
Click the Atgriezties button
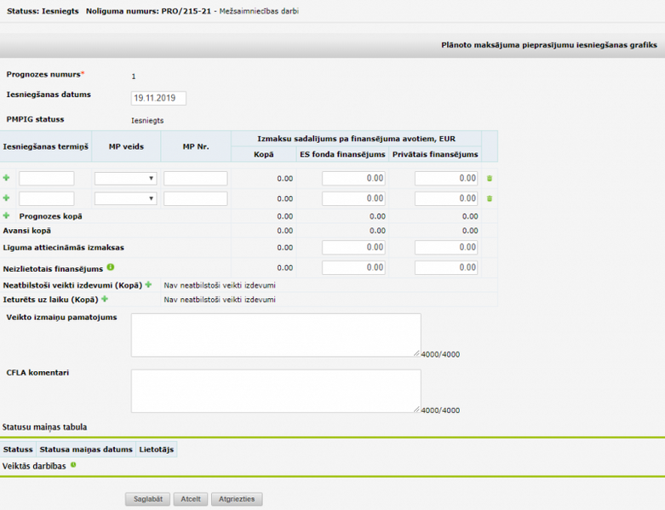click(237, 499)
